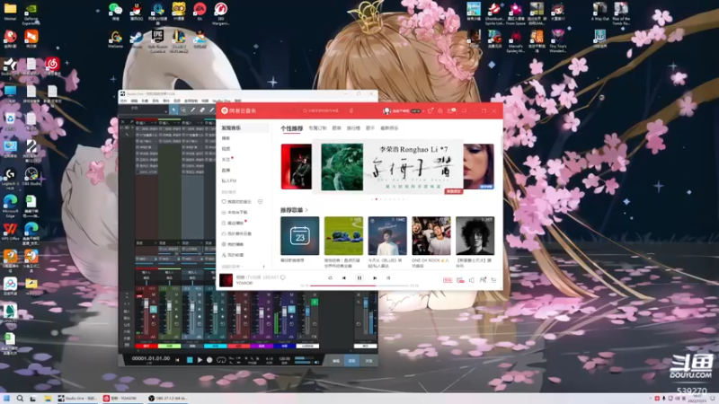Open the 混音 mix view button in Studio One
Viewport: 719px width, 404px height.
(351, 361)
